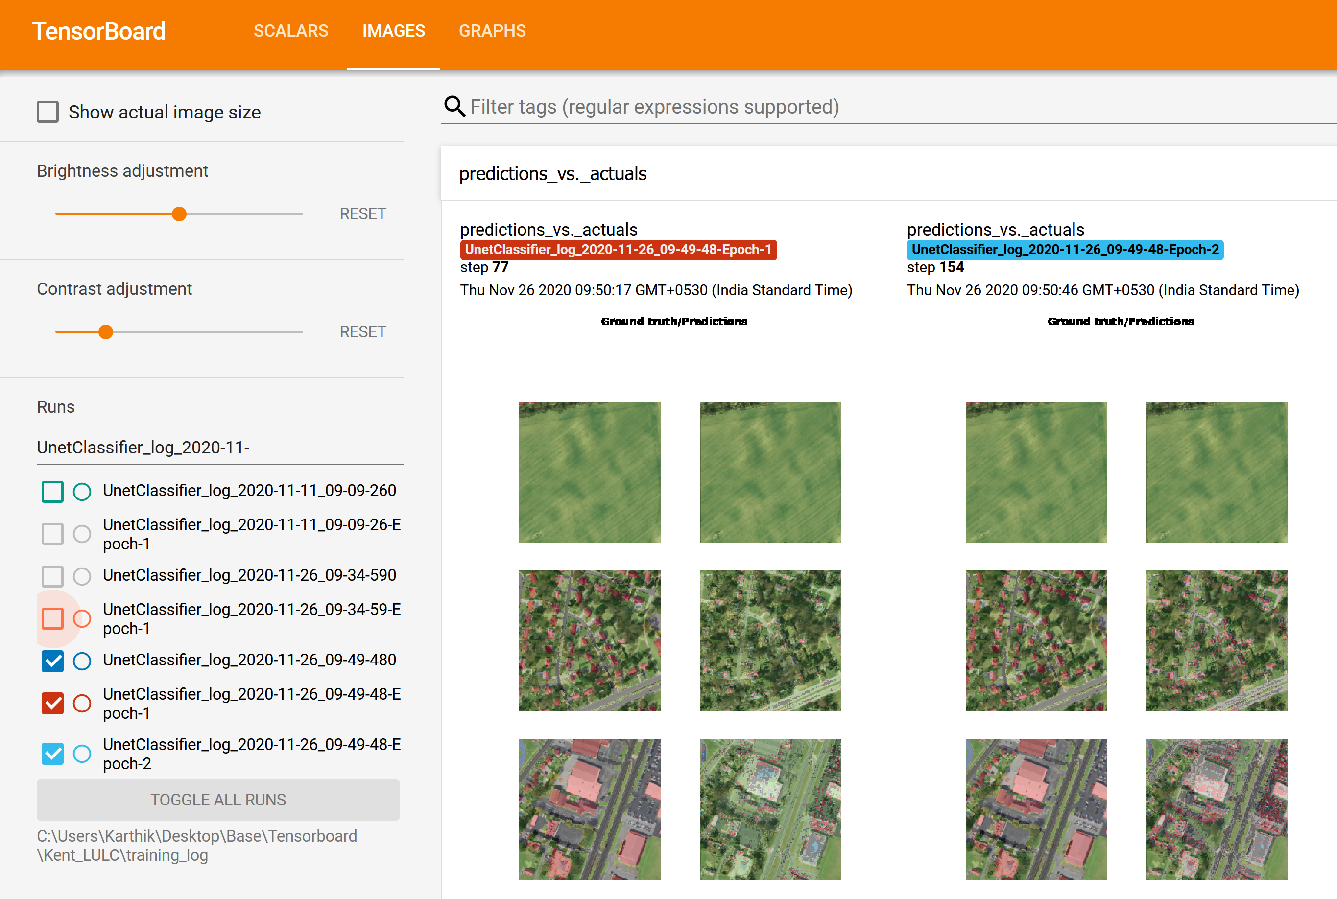Image resolution: width=1337 pixels, height=899 pixels.
Task: Select only run 2020-11-26_09-34-590 radio
Action: (82, 576)
